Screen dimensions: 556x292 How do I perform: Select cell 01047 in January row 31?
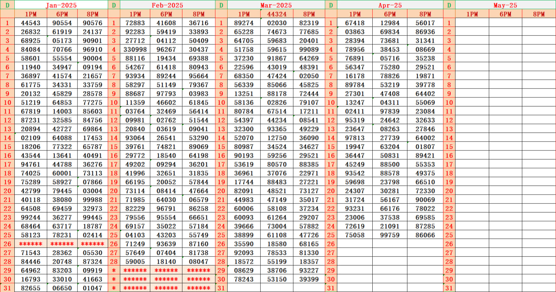(x=93, y=288)
